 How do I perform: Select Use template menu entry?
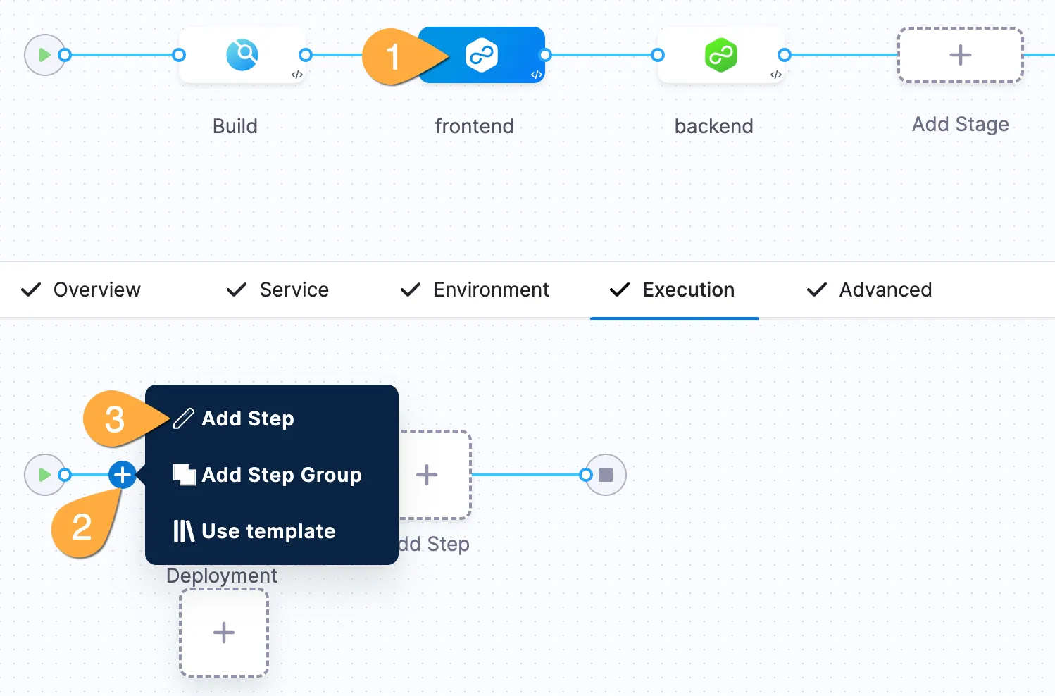point(268,531)
